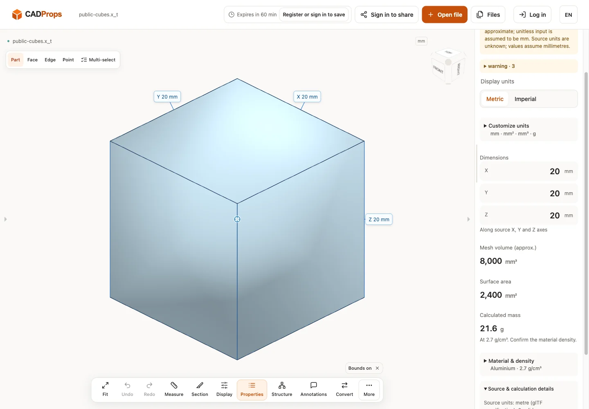This screenshot has height=409, width=589.
Task: Collapse Source & calculation details
Action: (519, 389)
